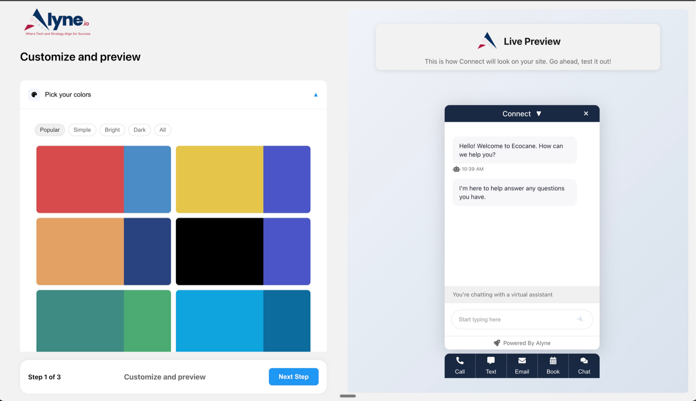Click the Hello! Welcome to Ecocane message
The height and width of the screenshot is (401, 696).
click(515, 150)
